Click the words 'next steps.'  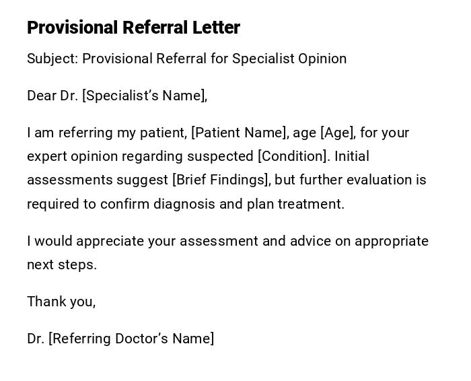point(62,265)
